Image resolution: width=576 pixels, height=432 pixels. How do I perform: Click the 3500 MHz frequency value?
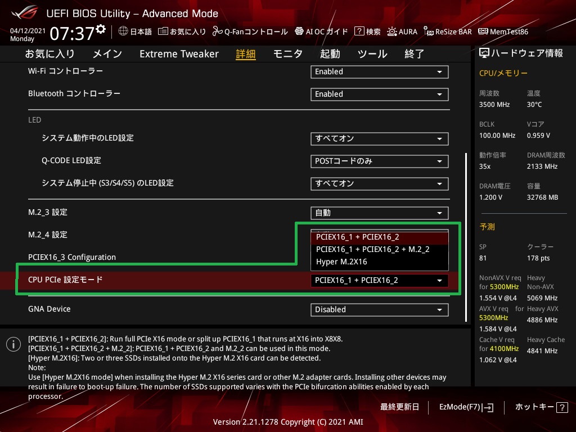click(494, 105)
